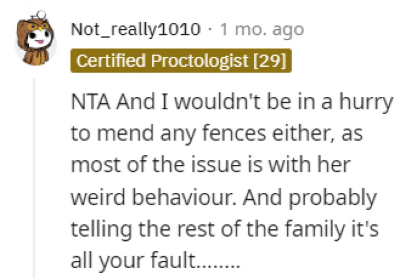Click the word 'Certified' in gold flair
400x279 pixels.
tap(111, 60)
